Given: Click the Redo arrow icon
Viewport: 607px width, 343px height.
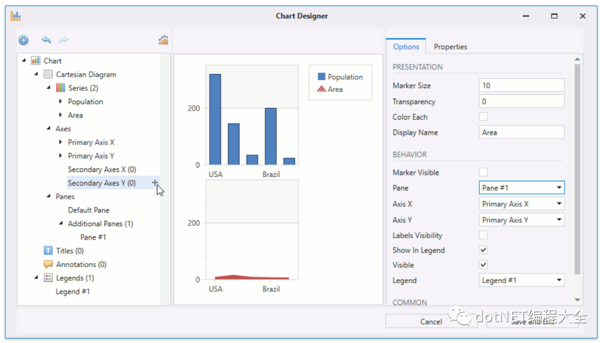Looking at the screenshot, I should click(64, 39).
